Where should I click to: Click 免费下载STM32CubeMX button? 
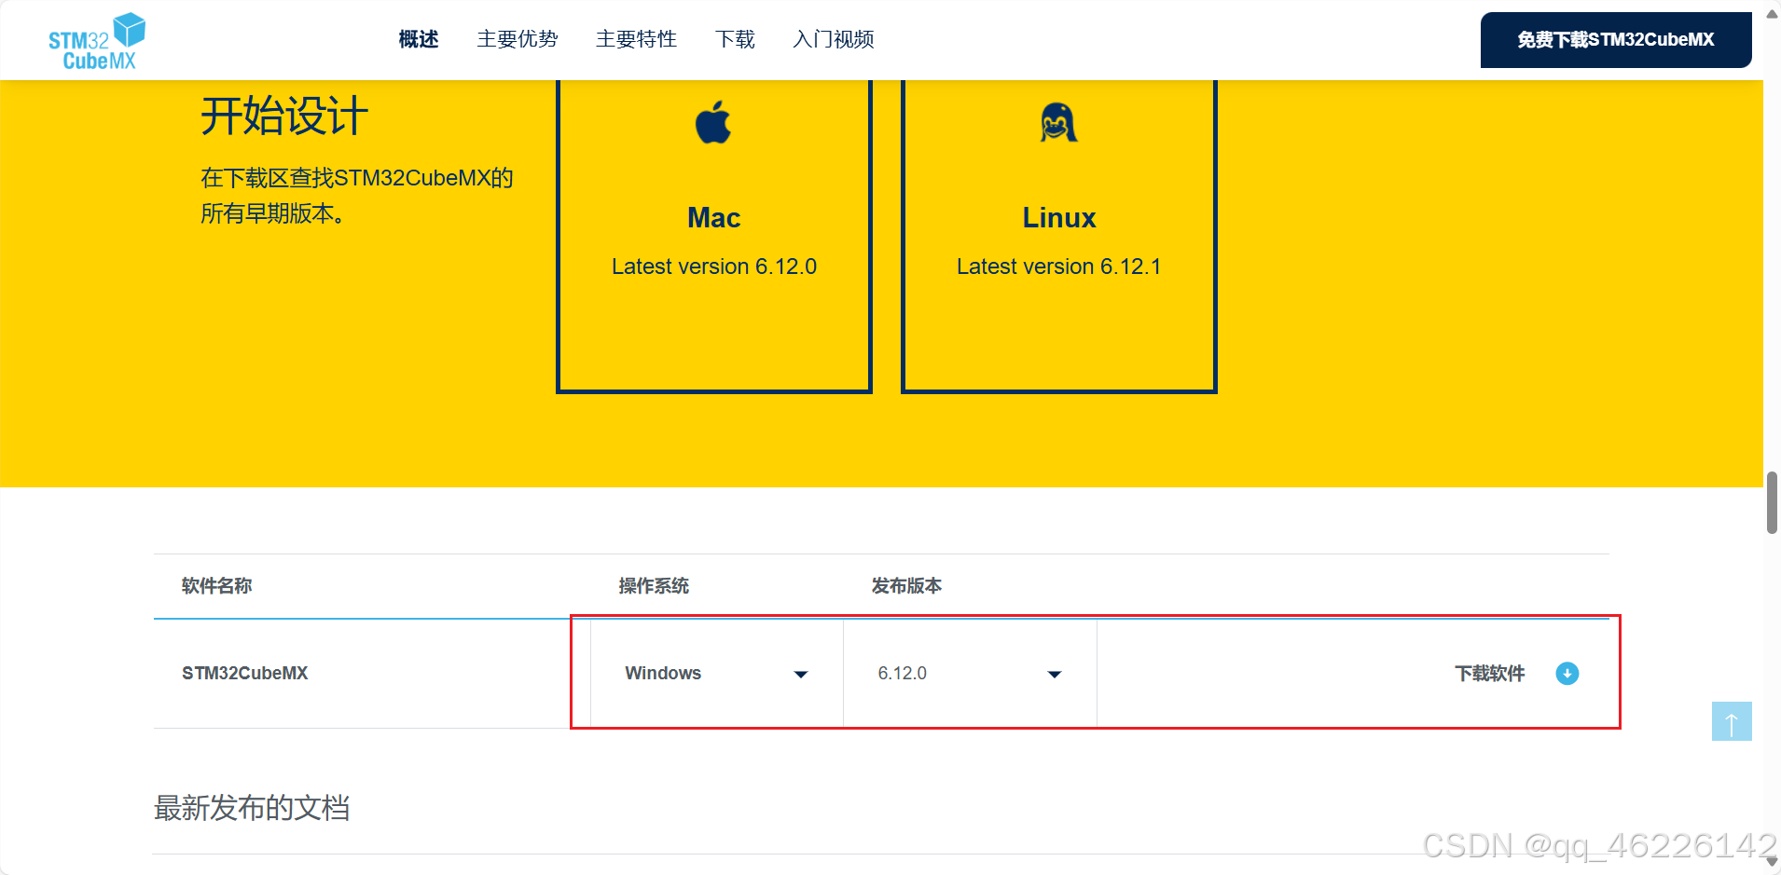pyautogui.click(x=1616, y=40)
